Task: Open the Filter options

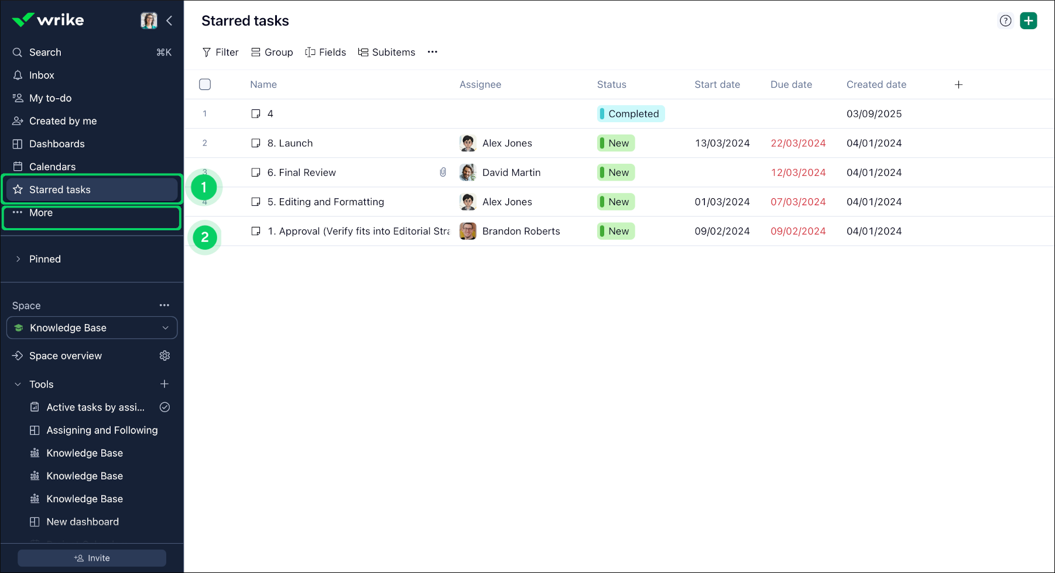Action: click(220, 52)
